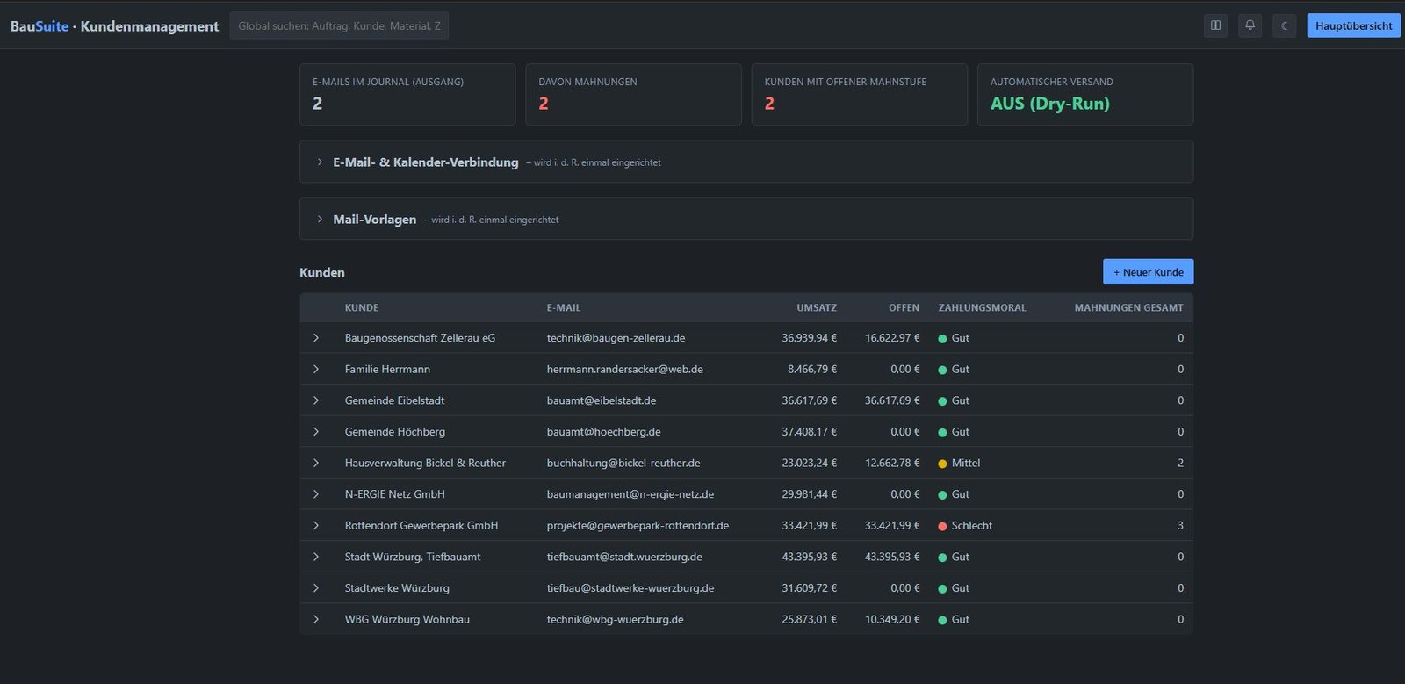The image size is (1405, 684).
Task: Click the open amount 10.349,20 €
Action: point(892,620)
